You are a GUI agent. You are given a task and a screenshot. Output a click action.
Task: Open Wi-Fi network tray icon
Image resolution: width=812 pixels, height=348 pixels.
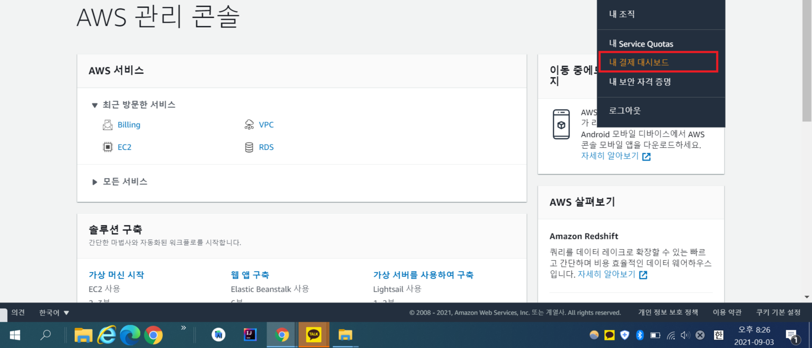coord(671,335)
